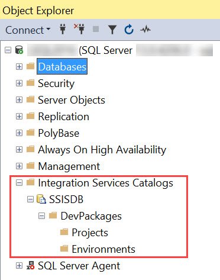
Task: Click the Object Explorer title bar
Action: [x=110, y=10]
